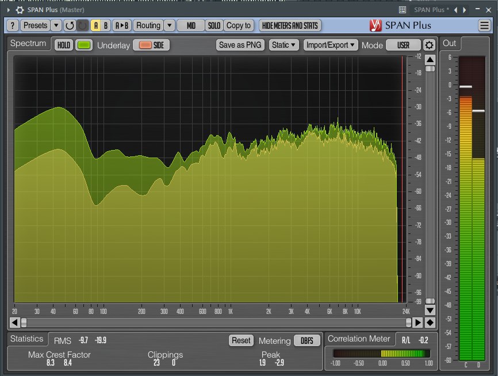Viewport: 498px width, 376px height.
Task: Click the horizontal frequency scrollbar
Action: pyautogui.click(x=216, y=323)
